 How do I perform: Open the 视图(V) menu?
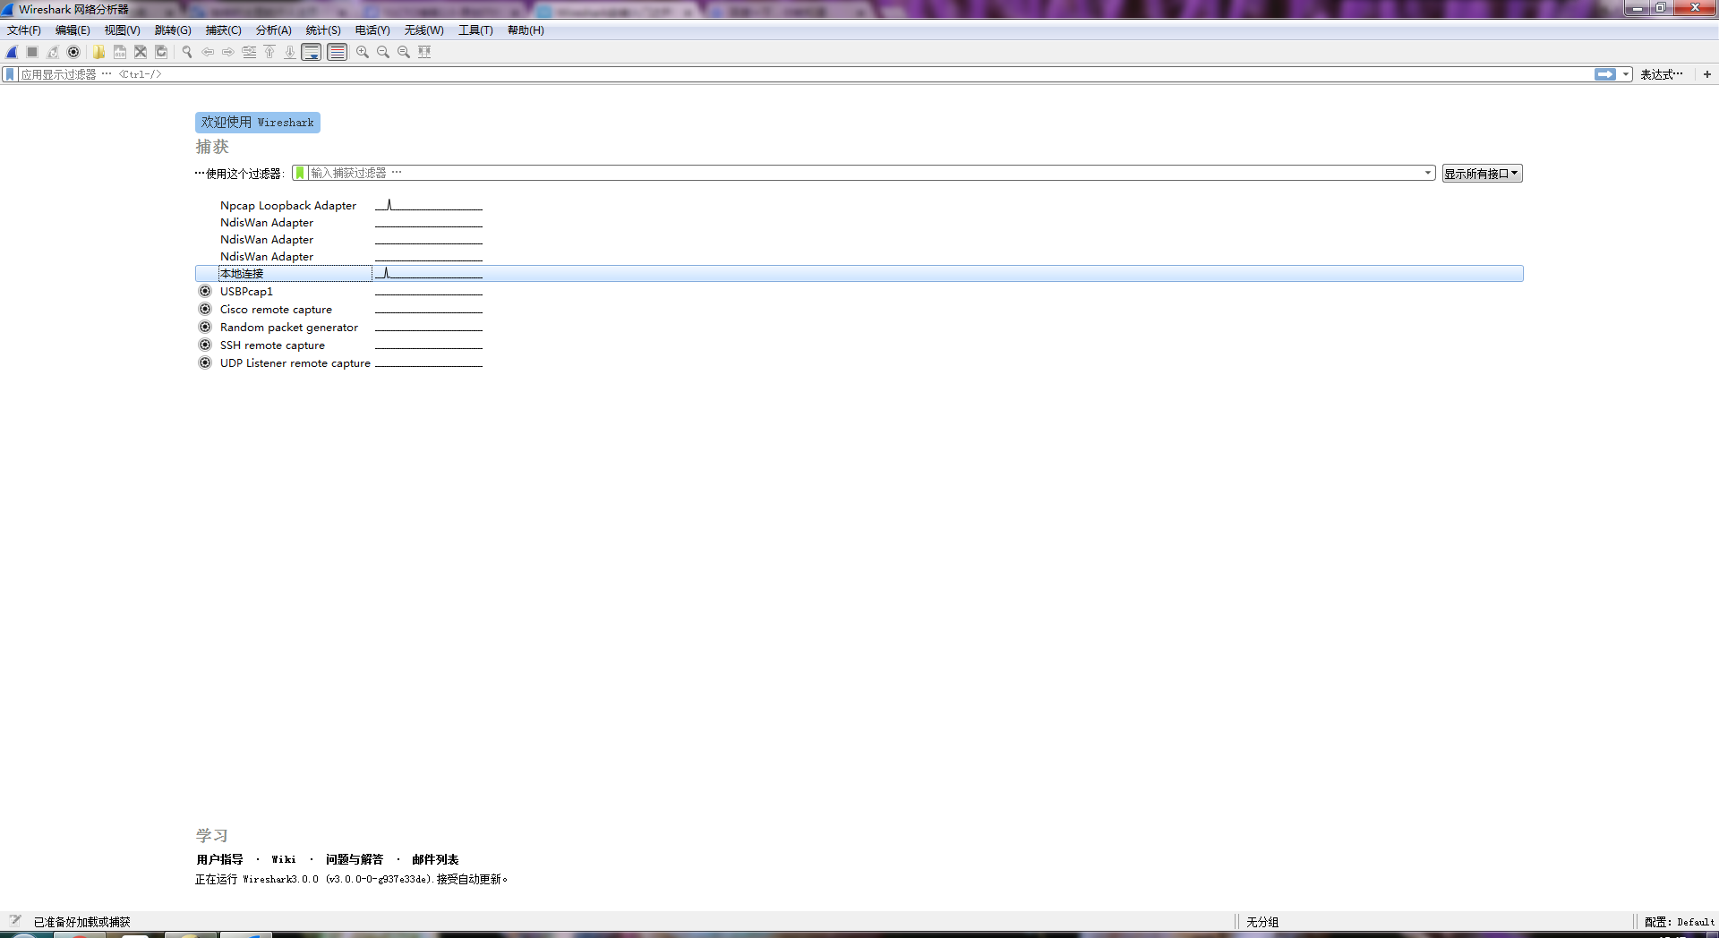tap(122, 30)
